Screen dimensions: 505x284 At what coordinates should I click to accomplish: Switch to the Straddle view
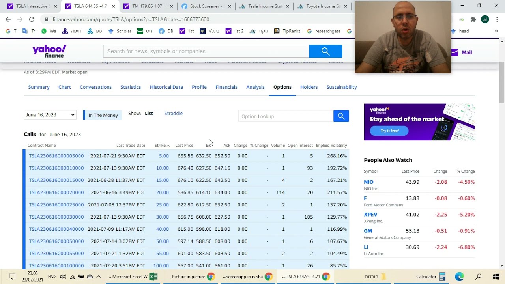pyautogui.click(x=173, y=113)
